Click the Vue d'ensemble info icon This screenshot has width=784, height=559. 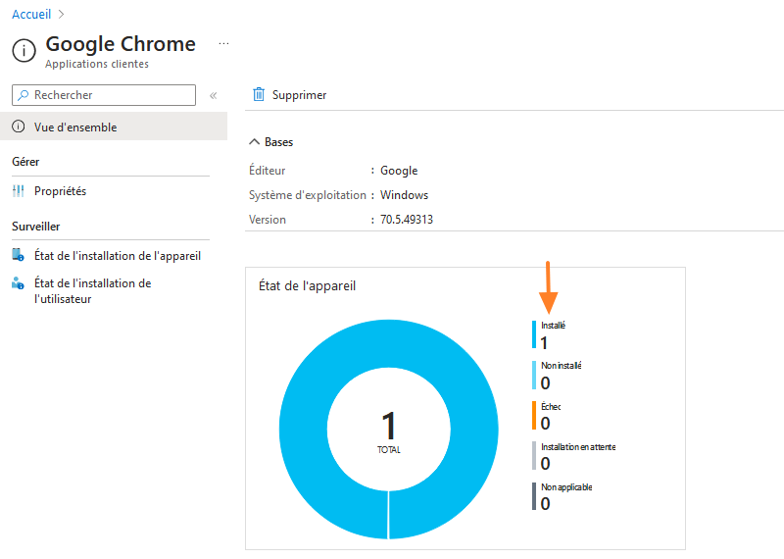click(x=18, y=127)
